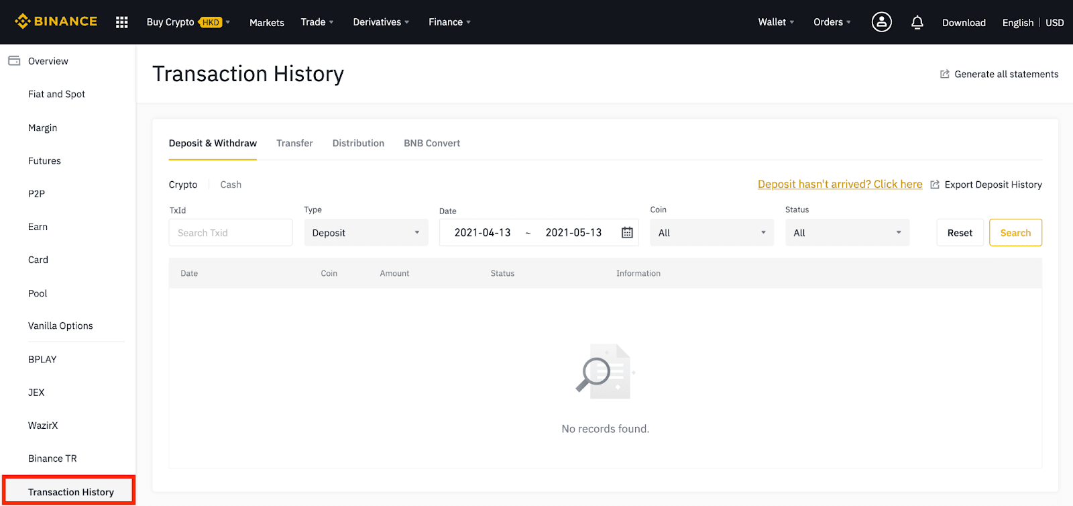Click the Reset button

tap(960, 233)
